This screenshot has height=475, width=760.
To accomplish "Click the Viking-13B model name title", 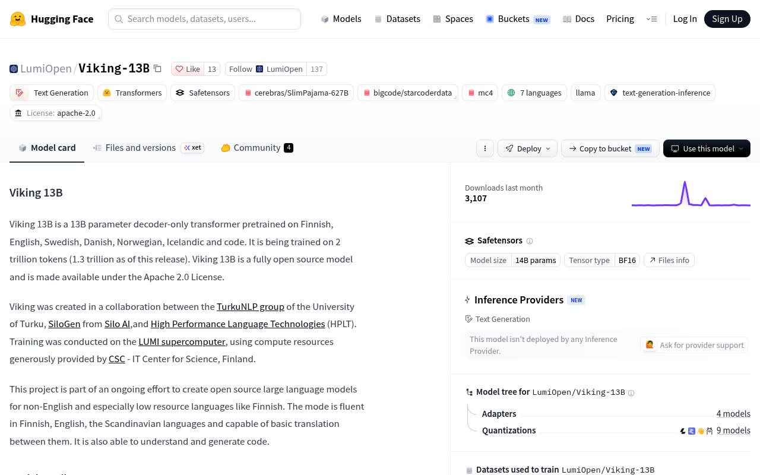I will click(x=114, y=68).
